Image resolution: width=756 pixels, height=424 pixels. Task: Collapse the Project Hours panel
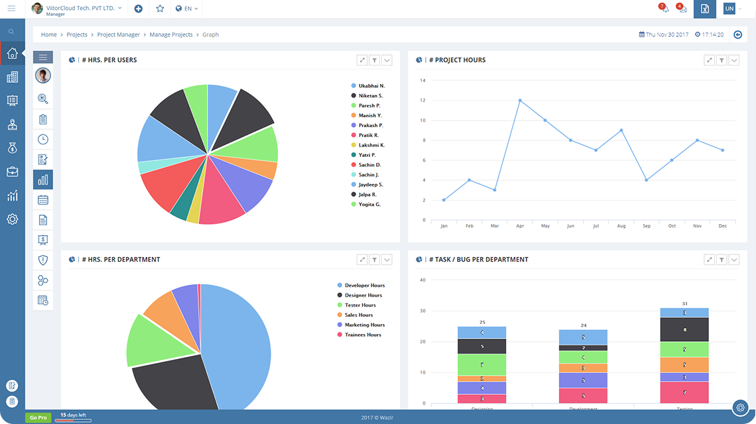[x=734, y=60]
